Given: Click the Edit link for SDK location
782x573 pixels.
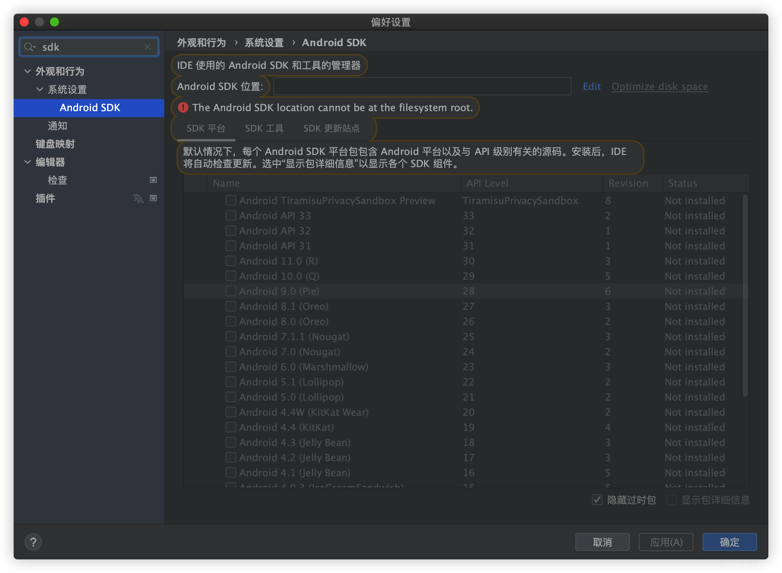Looking at the screenshot, I should 592,87.
